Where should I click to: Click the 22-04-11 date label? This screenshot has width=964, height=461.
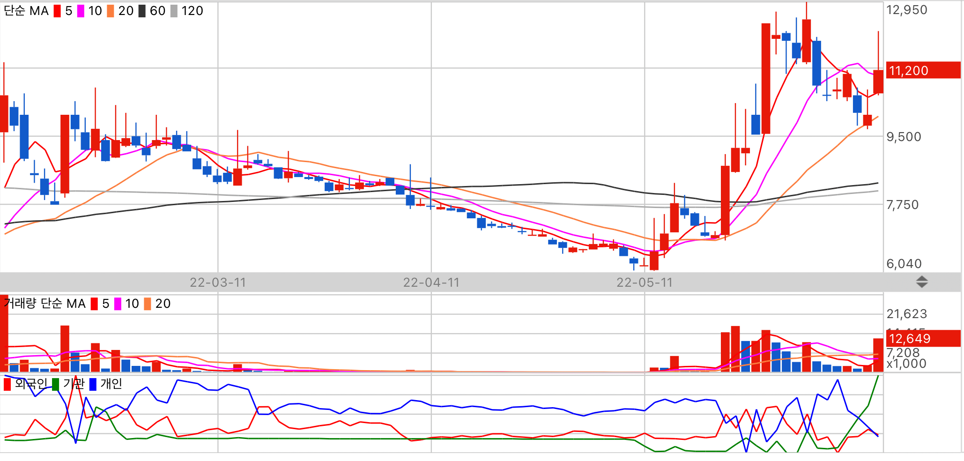(x=431, y=283)
